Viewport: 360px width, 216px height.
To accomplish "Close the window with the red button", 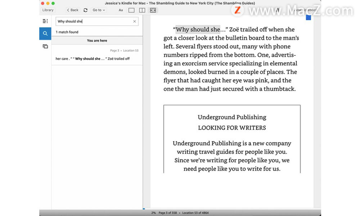I will (42, 3).
